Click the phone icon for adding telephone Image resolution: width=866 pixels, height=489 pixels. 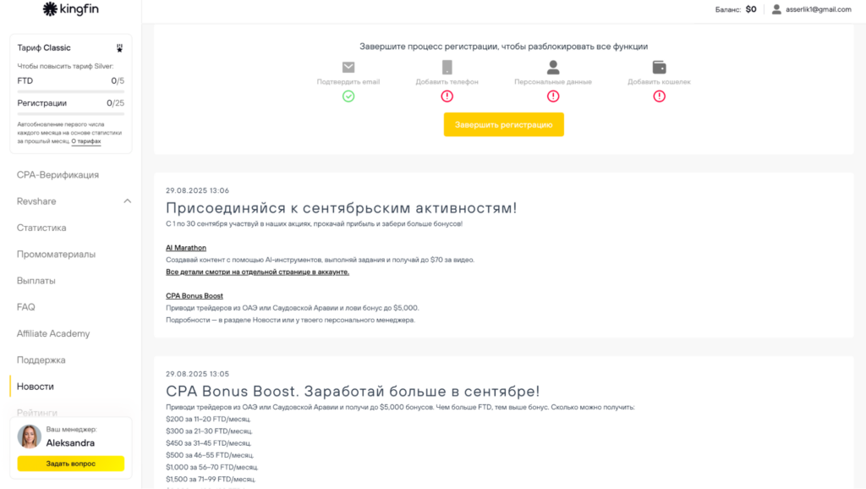click(447, 68)
